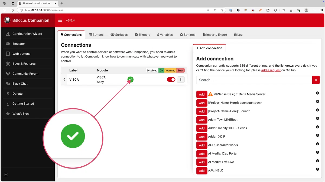The image size is (325, 182).
Task: Add AI Media: Lexi Live connection
Action: [202, 162]
